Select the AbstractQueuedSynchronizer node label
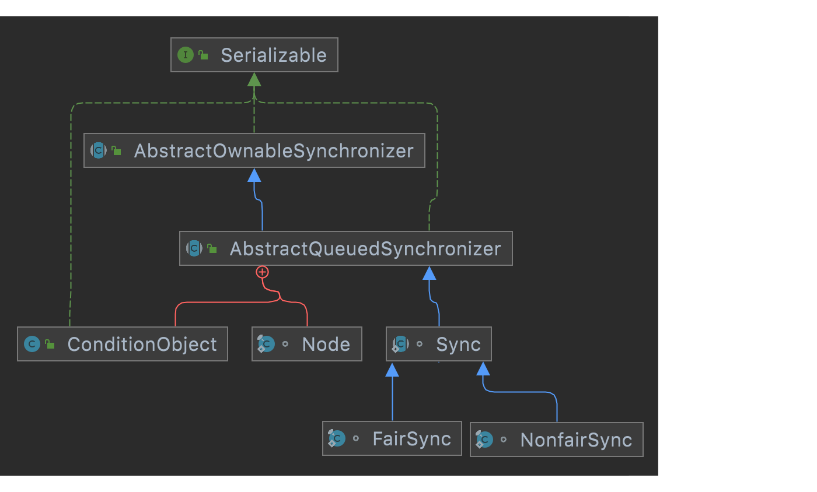Viewport: 817px width, 492px height. 365,249
